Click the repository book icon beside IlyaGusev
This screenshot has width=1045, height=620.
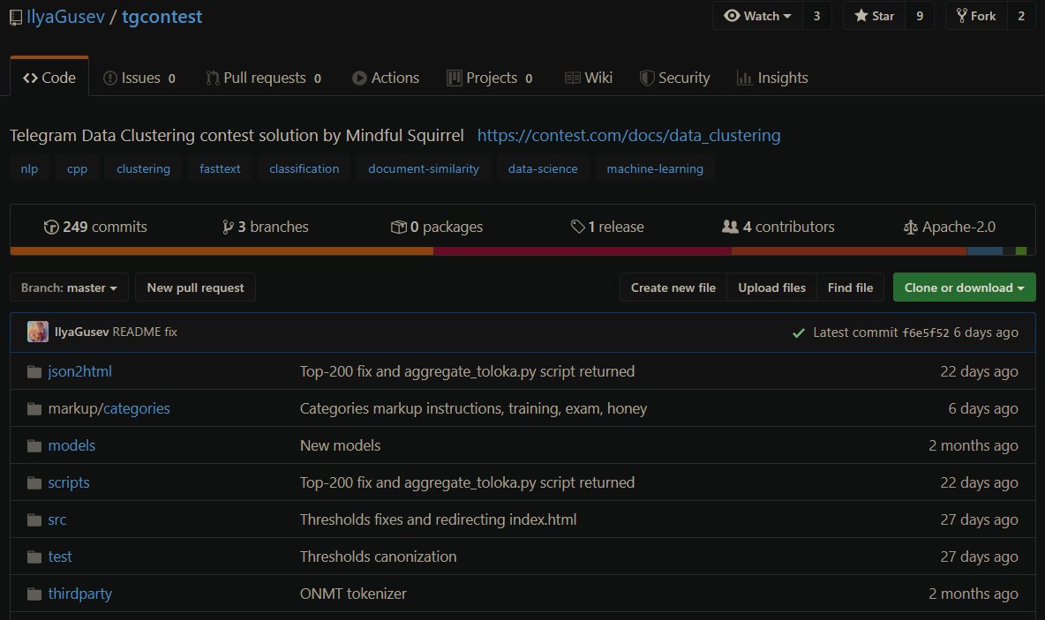[16, 18]
